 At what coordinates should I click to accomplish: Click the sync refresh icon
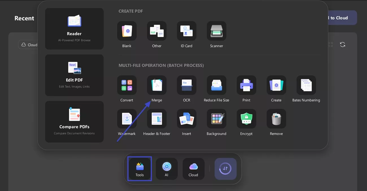(x=342, y=44)
